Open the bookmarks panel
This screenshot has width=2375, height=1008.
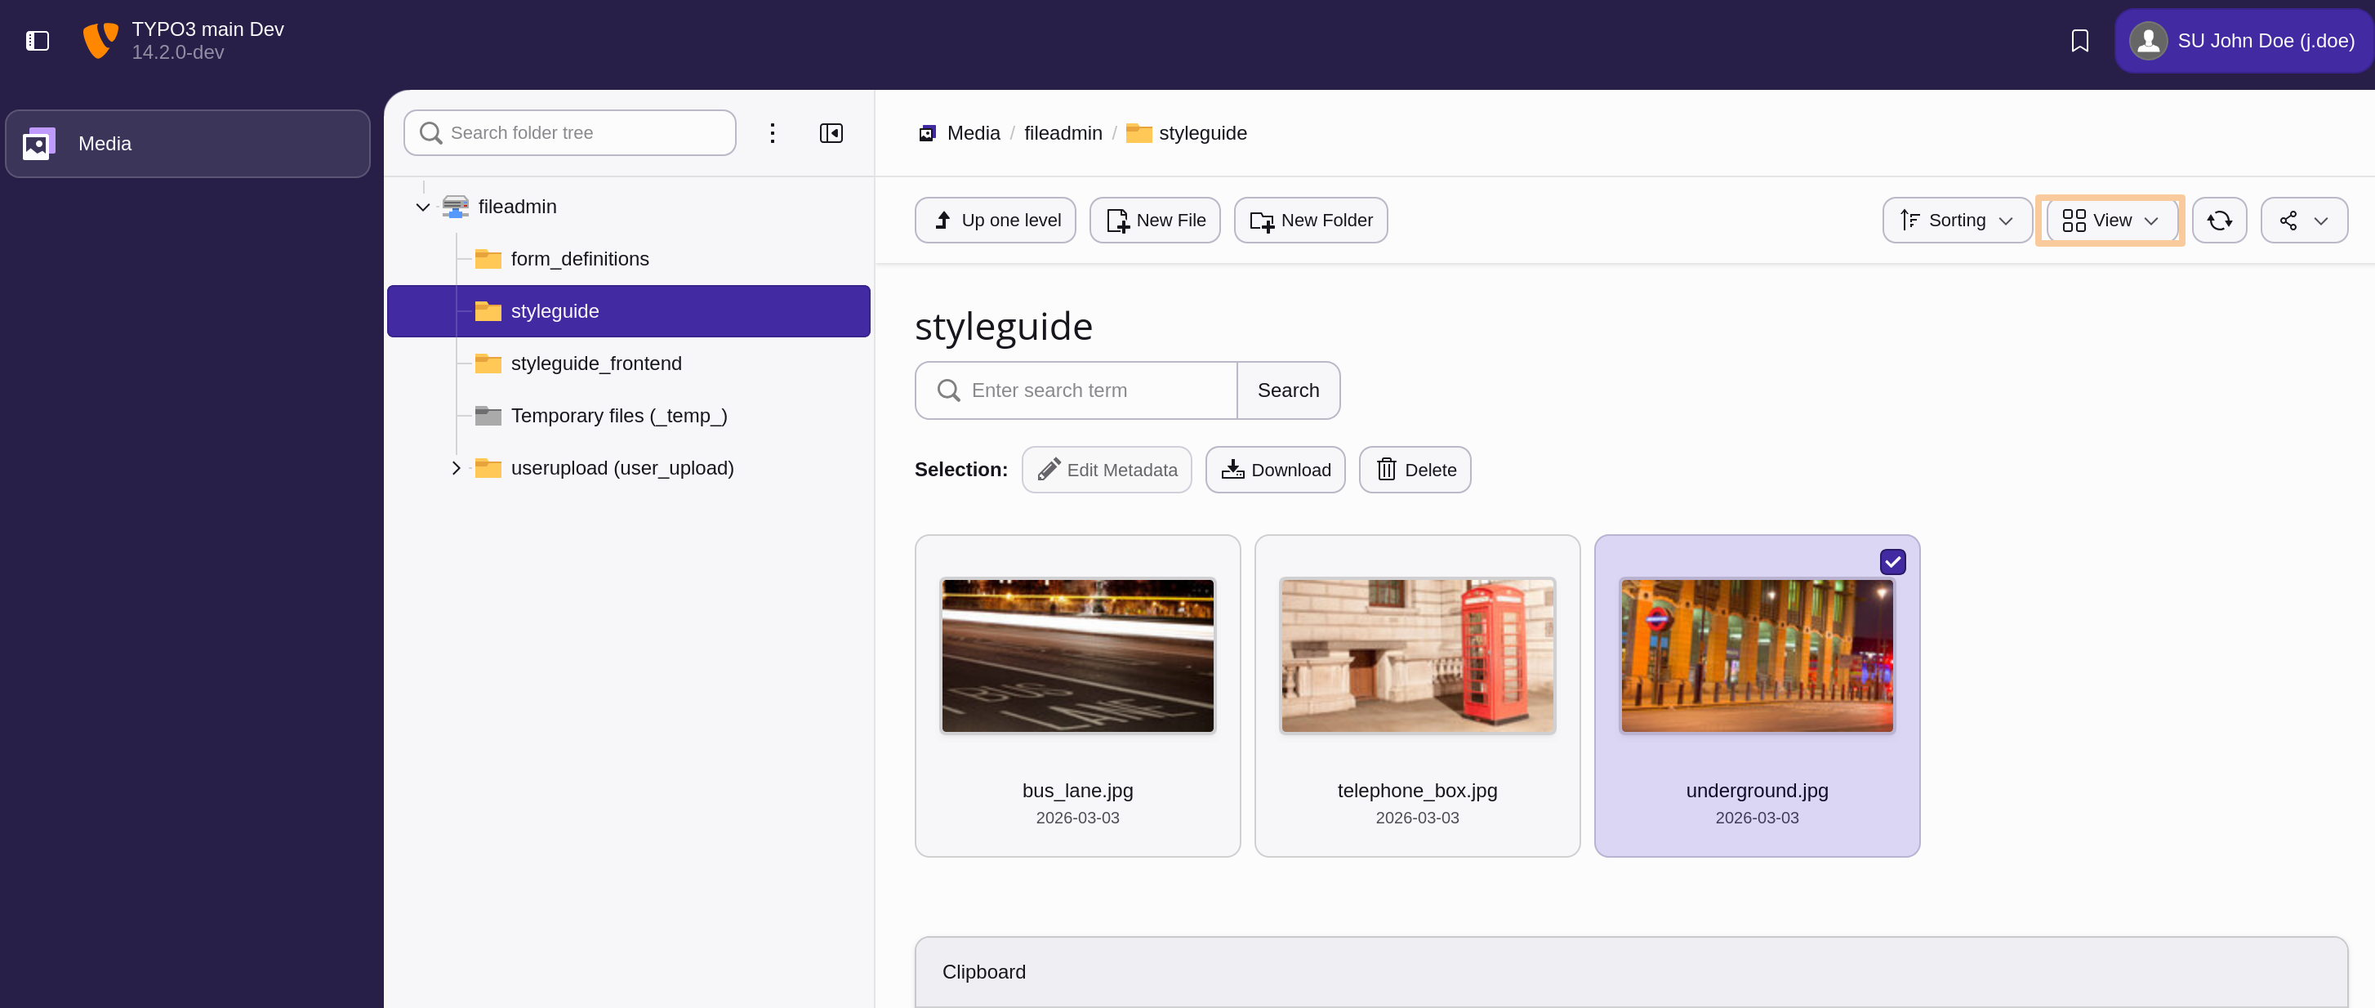pos(2079,41)
